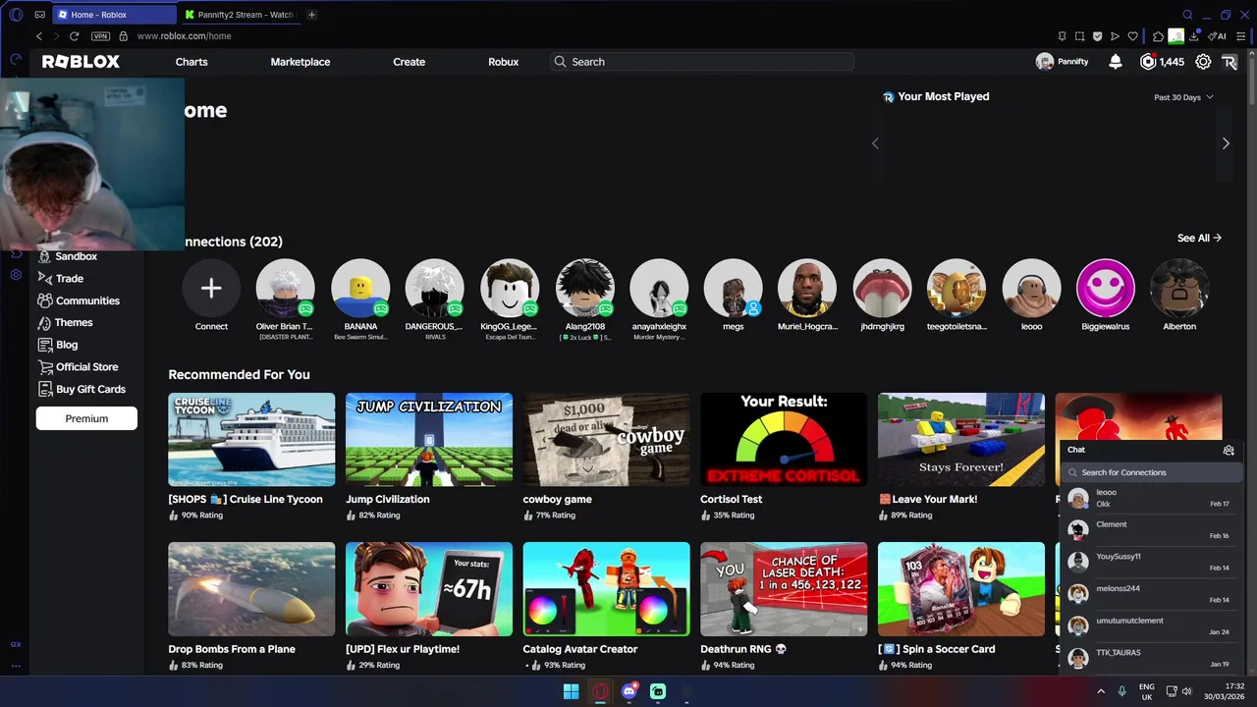Viewport: 1257px width, 707px height.
Task: Open browser downloads icon
Action: tap(1194, 36)
